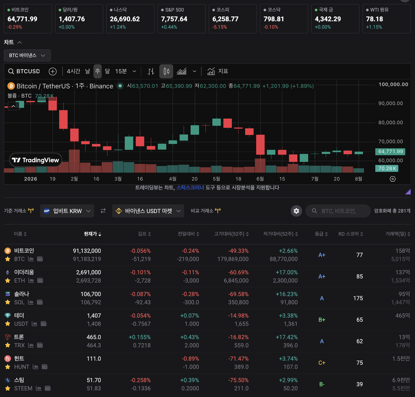Viewport: 415px width, 397px height.
Task: Click the HUNT chart icon in 헌트 row
Action: (x=36, y=367)
